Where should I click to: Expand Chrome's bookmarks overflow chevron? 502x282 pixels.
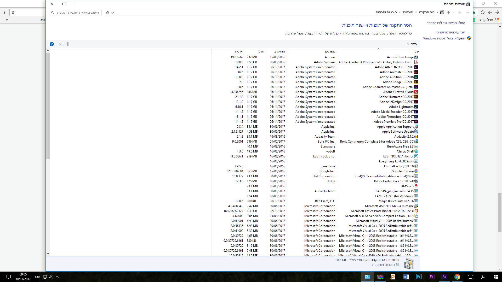7,20
